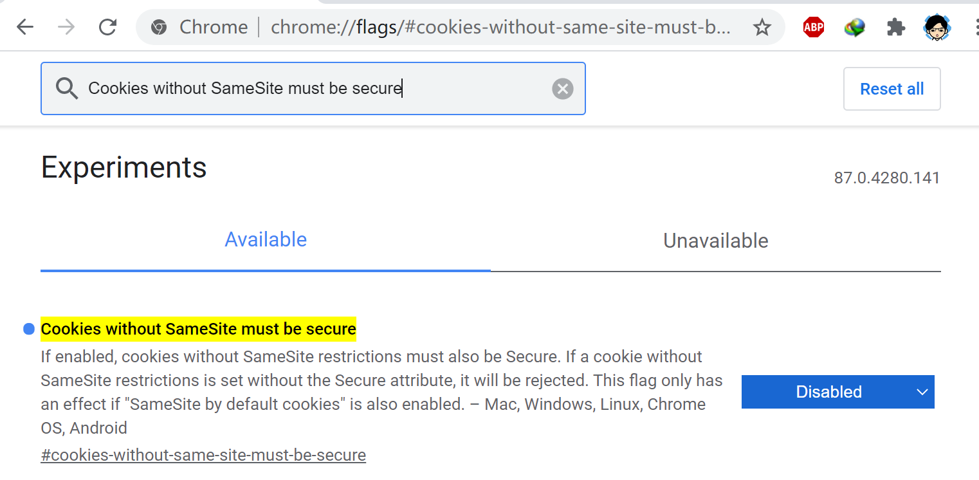
Task: Click the AdBlock Plus extension icon
Action: tap(813, 27)
